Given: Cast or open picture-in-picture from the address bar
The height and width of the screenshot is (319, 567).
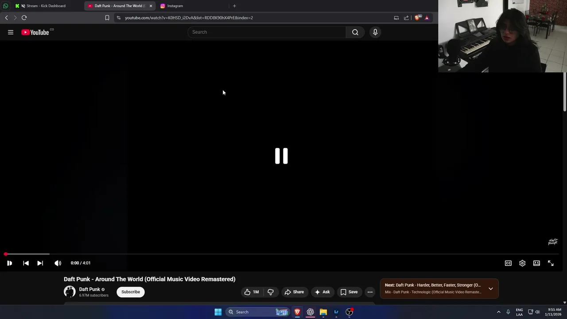Looking at the screenshot, I should coord(396,18).
